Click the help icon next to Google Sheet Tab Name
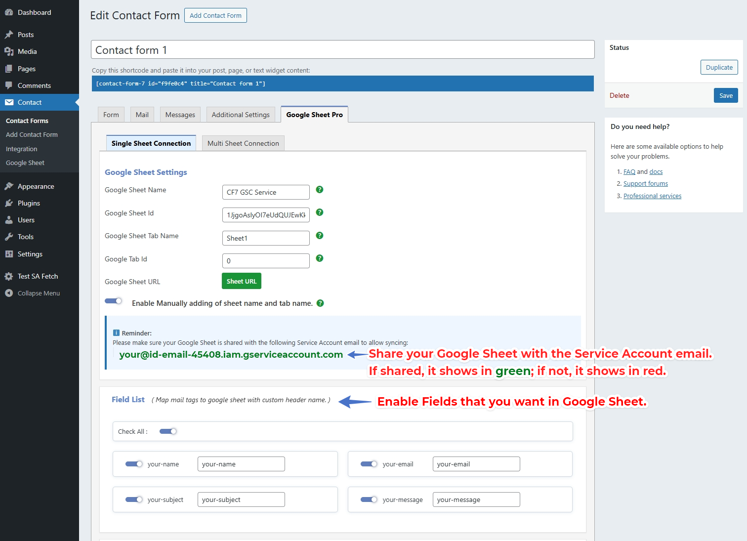 click(319, 236)
